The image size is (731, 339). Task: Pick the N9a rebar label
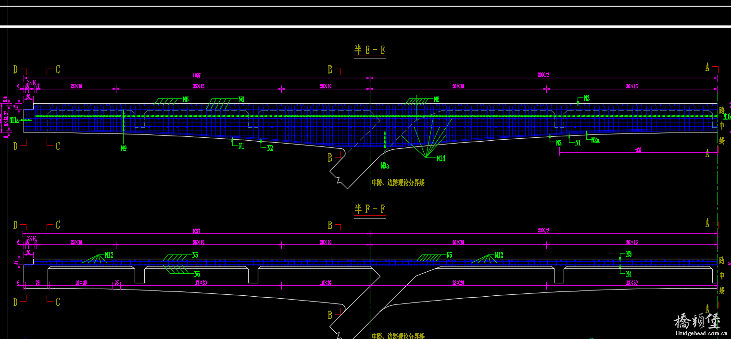[385, 166]
